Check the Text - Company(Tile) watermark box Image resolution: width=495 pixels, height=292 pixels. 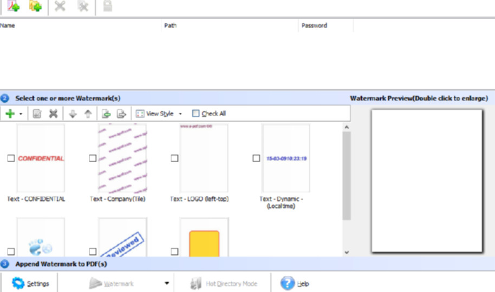click(93, 158)
